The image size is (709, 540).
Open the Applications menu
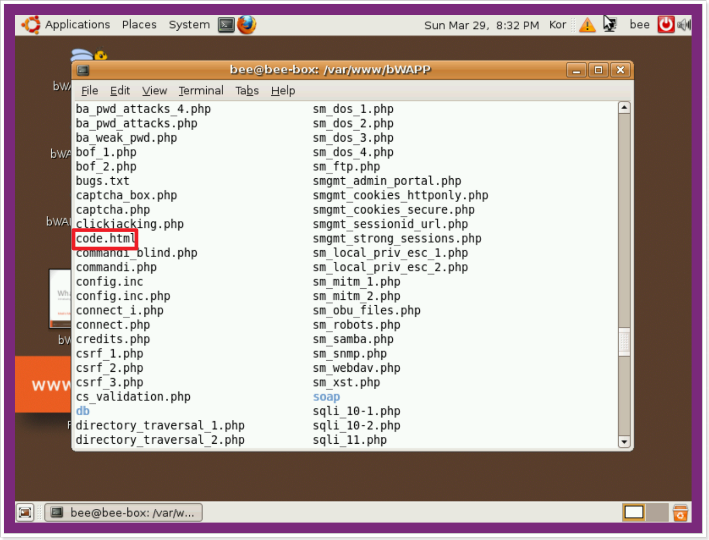pyautogui.click(x=78, y=24)
